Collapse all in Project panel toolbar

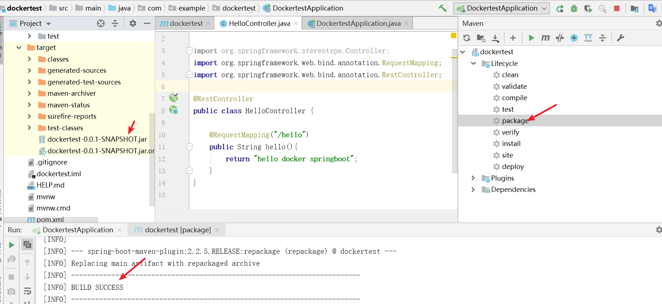(115, 23)
